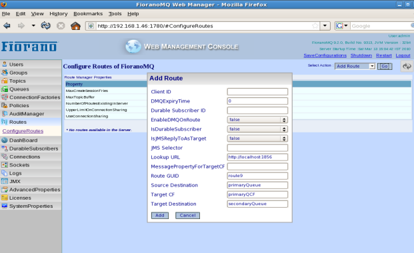Bookmark the page with the star icon
This screenshot has width=414, height=253.
pyautogui.click(x=315, y=26)
